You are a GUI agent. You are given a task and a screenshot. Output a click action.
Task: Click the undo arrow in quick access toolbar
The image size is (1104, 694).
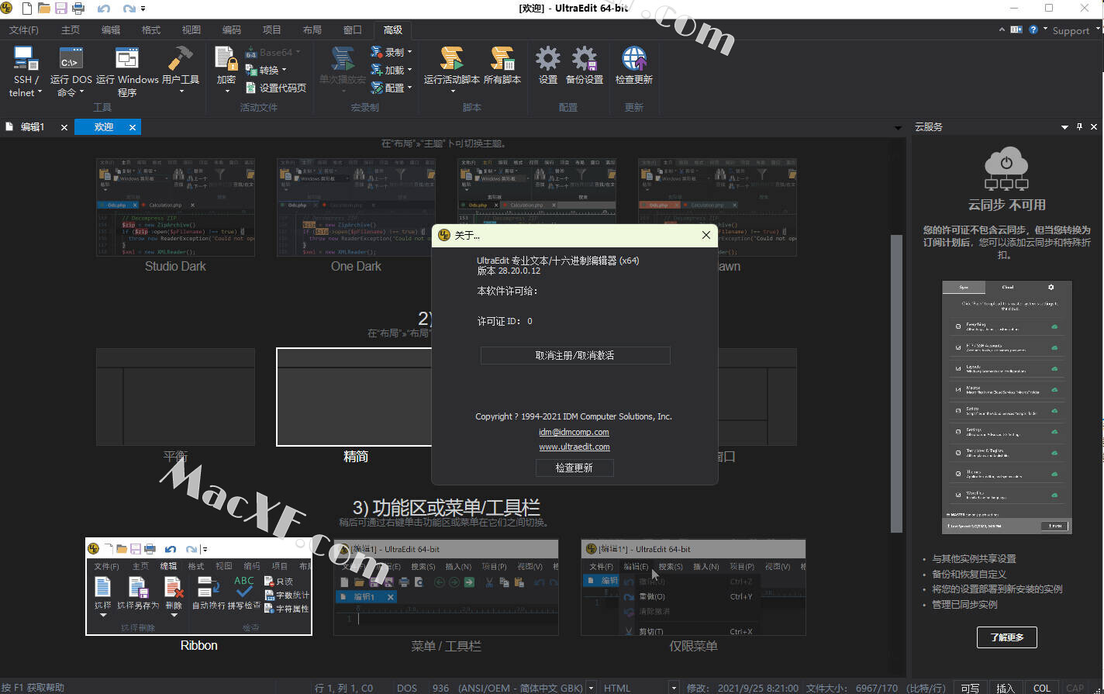click(104, 9)
